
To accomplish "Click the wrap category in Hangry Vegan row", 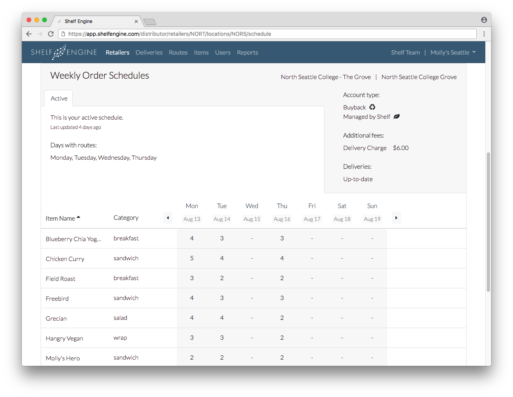I will tap(120, 338).
